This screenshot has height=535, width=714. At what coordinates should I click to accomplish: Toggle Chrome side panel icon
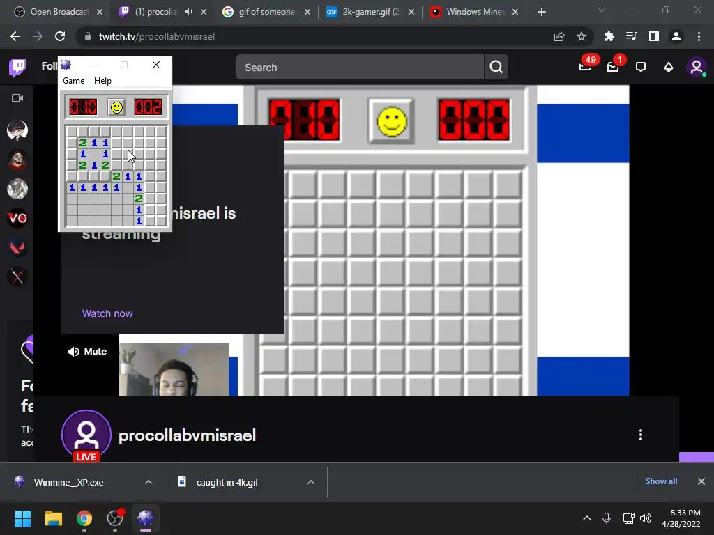tap(654, 36)
